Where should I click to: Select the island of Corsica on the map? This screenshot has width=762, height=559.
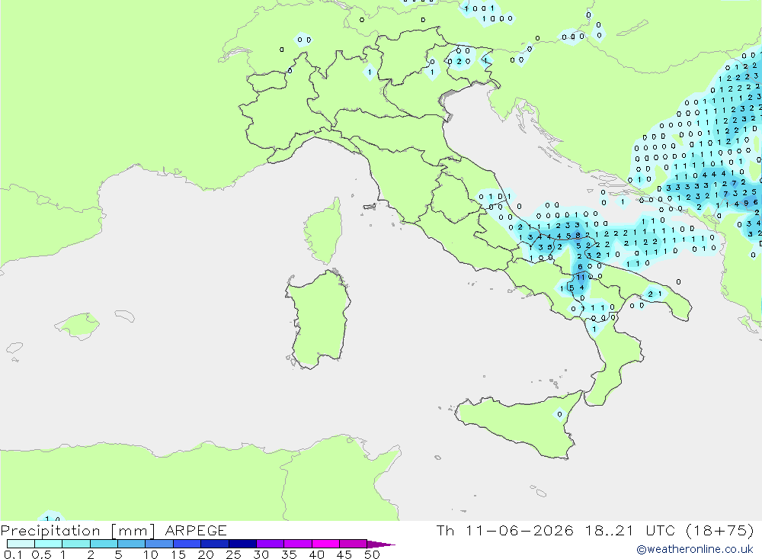(x=324, y=231)
